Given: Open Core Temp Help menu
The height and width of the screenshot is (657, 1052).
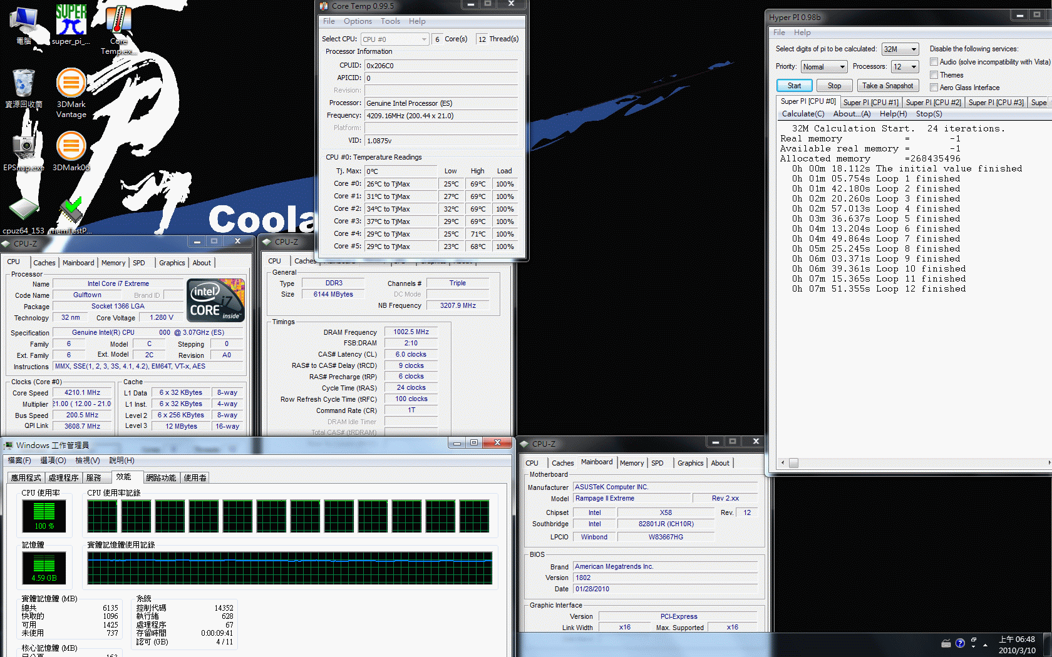Looking at the screenshot, I should [417, 21].
